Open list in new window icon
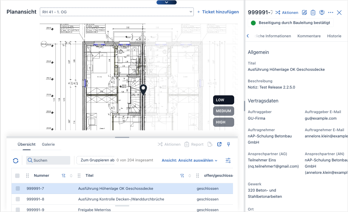This screenshot has width=348, height=212. click(x=219, y=144)
